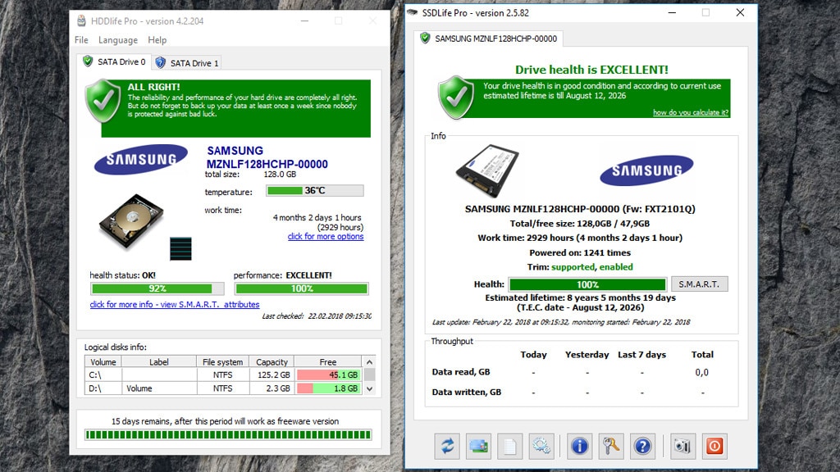
Task: Click the 'Total/free size: 128,0GB / 47,9GB' text
Action: coord(580,224)
